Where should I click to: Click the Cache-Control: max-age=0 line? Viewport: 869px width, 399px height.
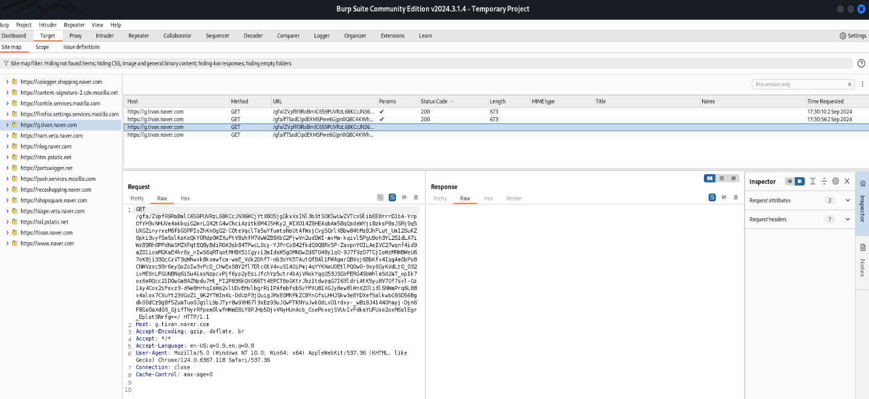coord(174,374)
